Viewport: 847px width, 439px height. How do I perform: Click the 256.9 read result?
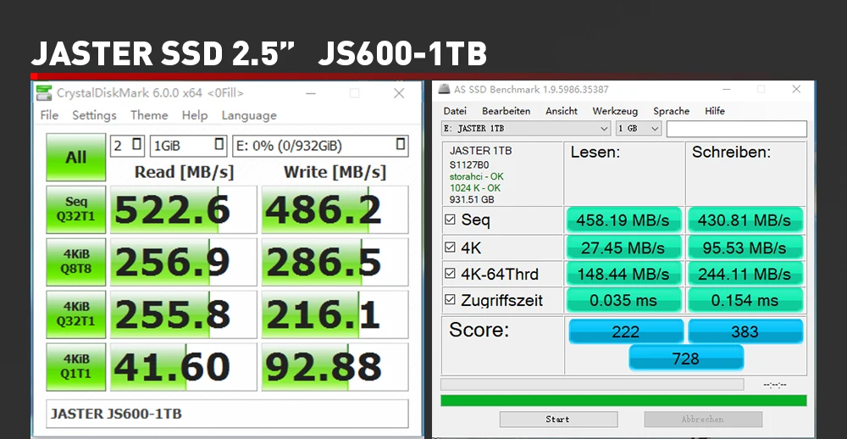coord(184,262)
